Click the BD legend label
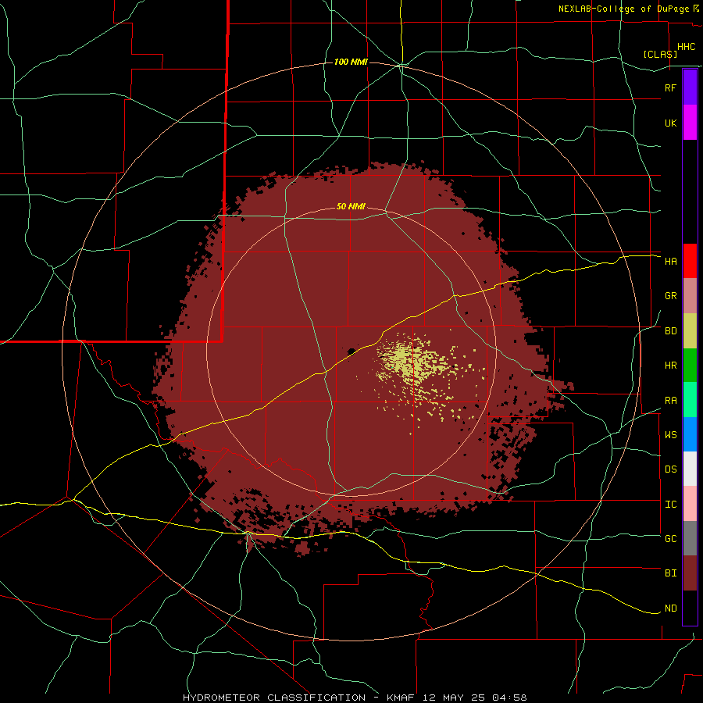The width and height of the screenshot is (703, 703). point(670,331)
